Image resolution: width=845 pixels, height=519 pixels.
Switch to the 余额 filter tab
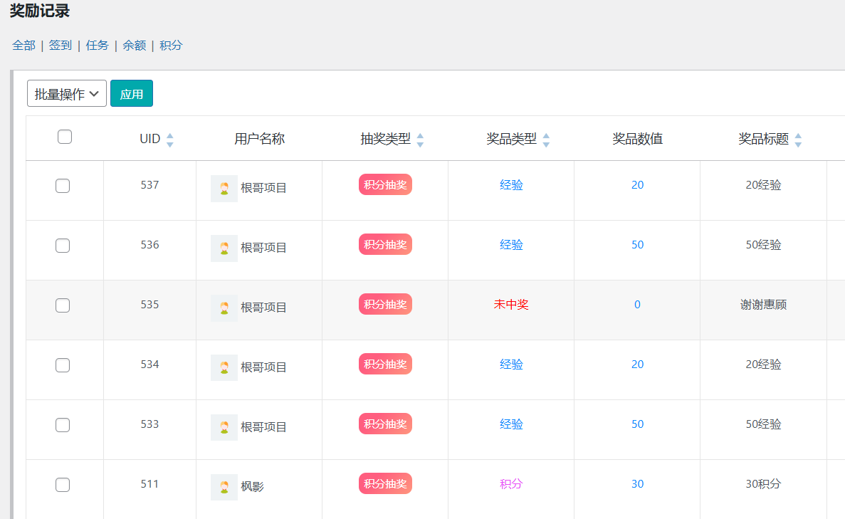point(134,46)
